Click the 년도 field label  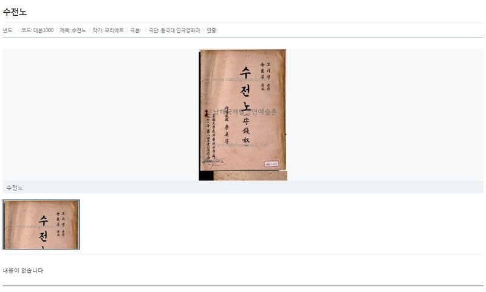pyautogui.click(x=8, y=30)
